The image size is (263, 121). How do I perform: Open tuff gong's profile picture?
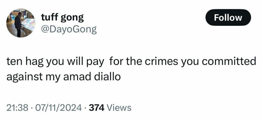tap(21, 23)
